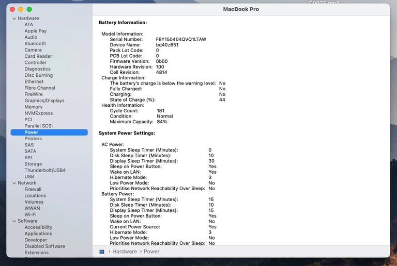The width and height of the screenshot is (397, 266).
Task: Select Disc Burning in the sidebar
Action: click(x=39, y=75)
